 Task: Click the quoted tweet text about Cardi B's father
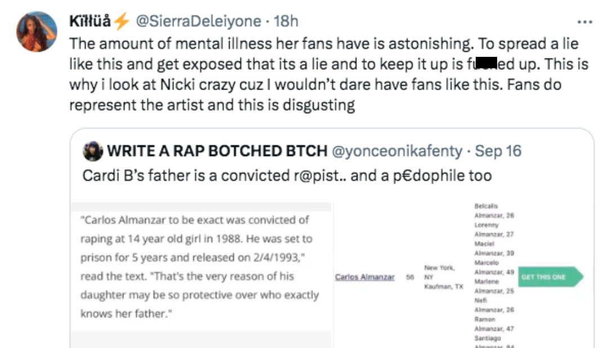(x=287, y=175)
